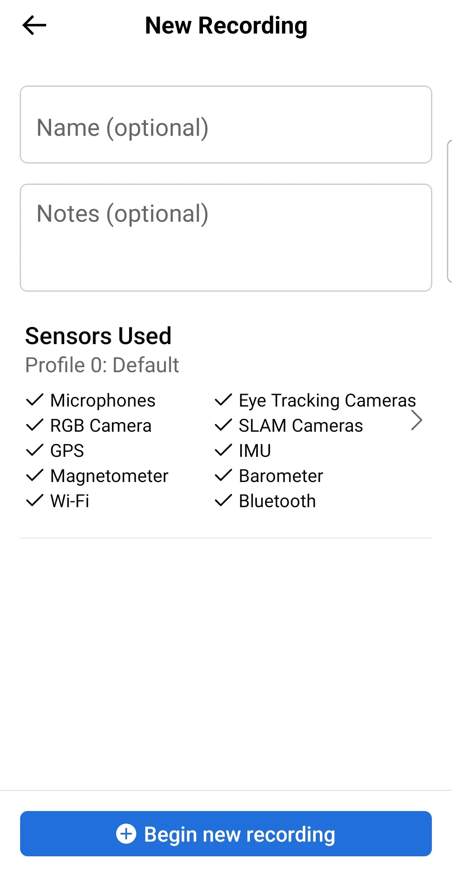This screenshot has width=452, height=876.
Task: Focus the Name (optional) field
Action: (x=226, y=124)
